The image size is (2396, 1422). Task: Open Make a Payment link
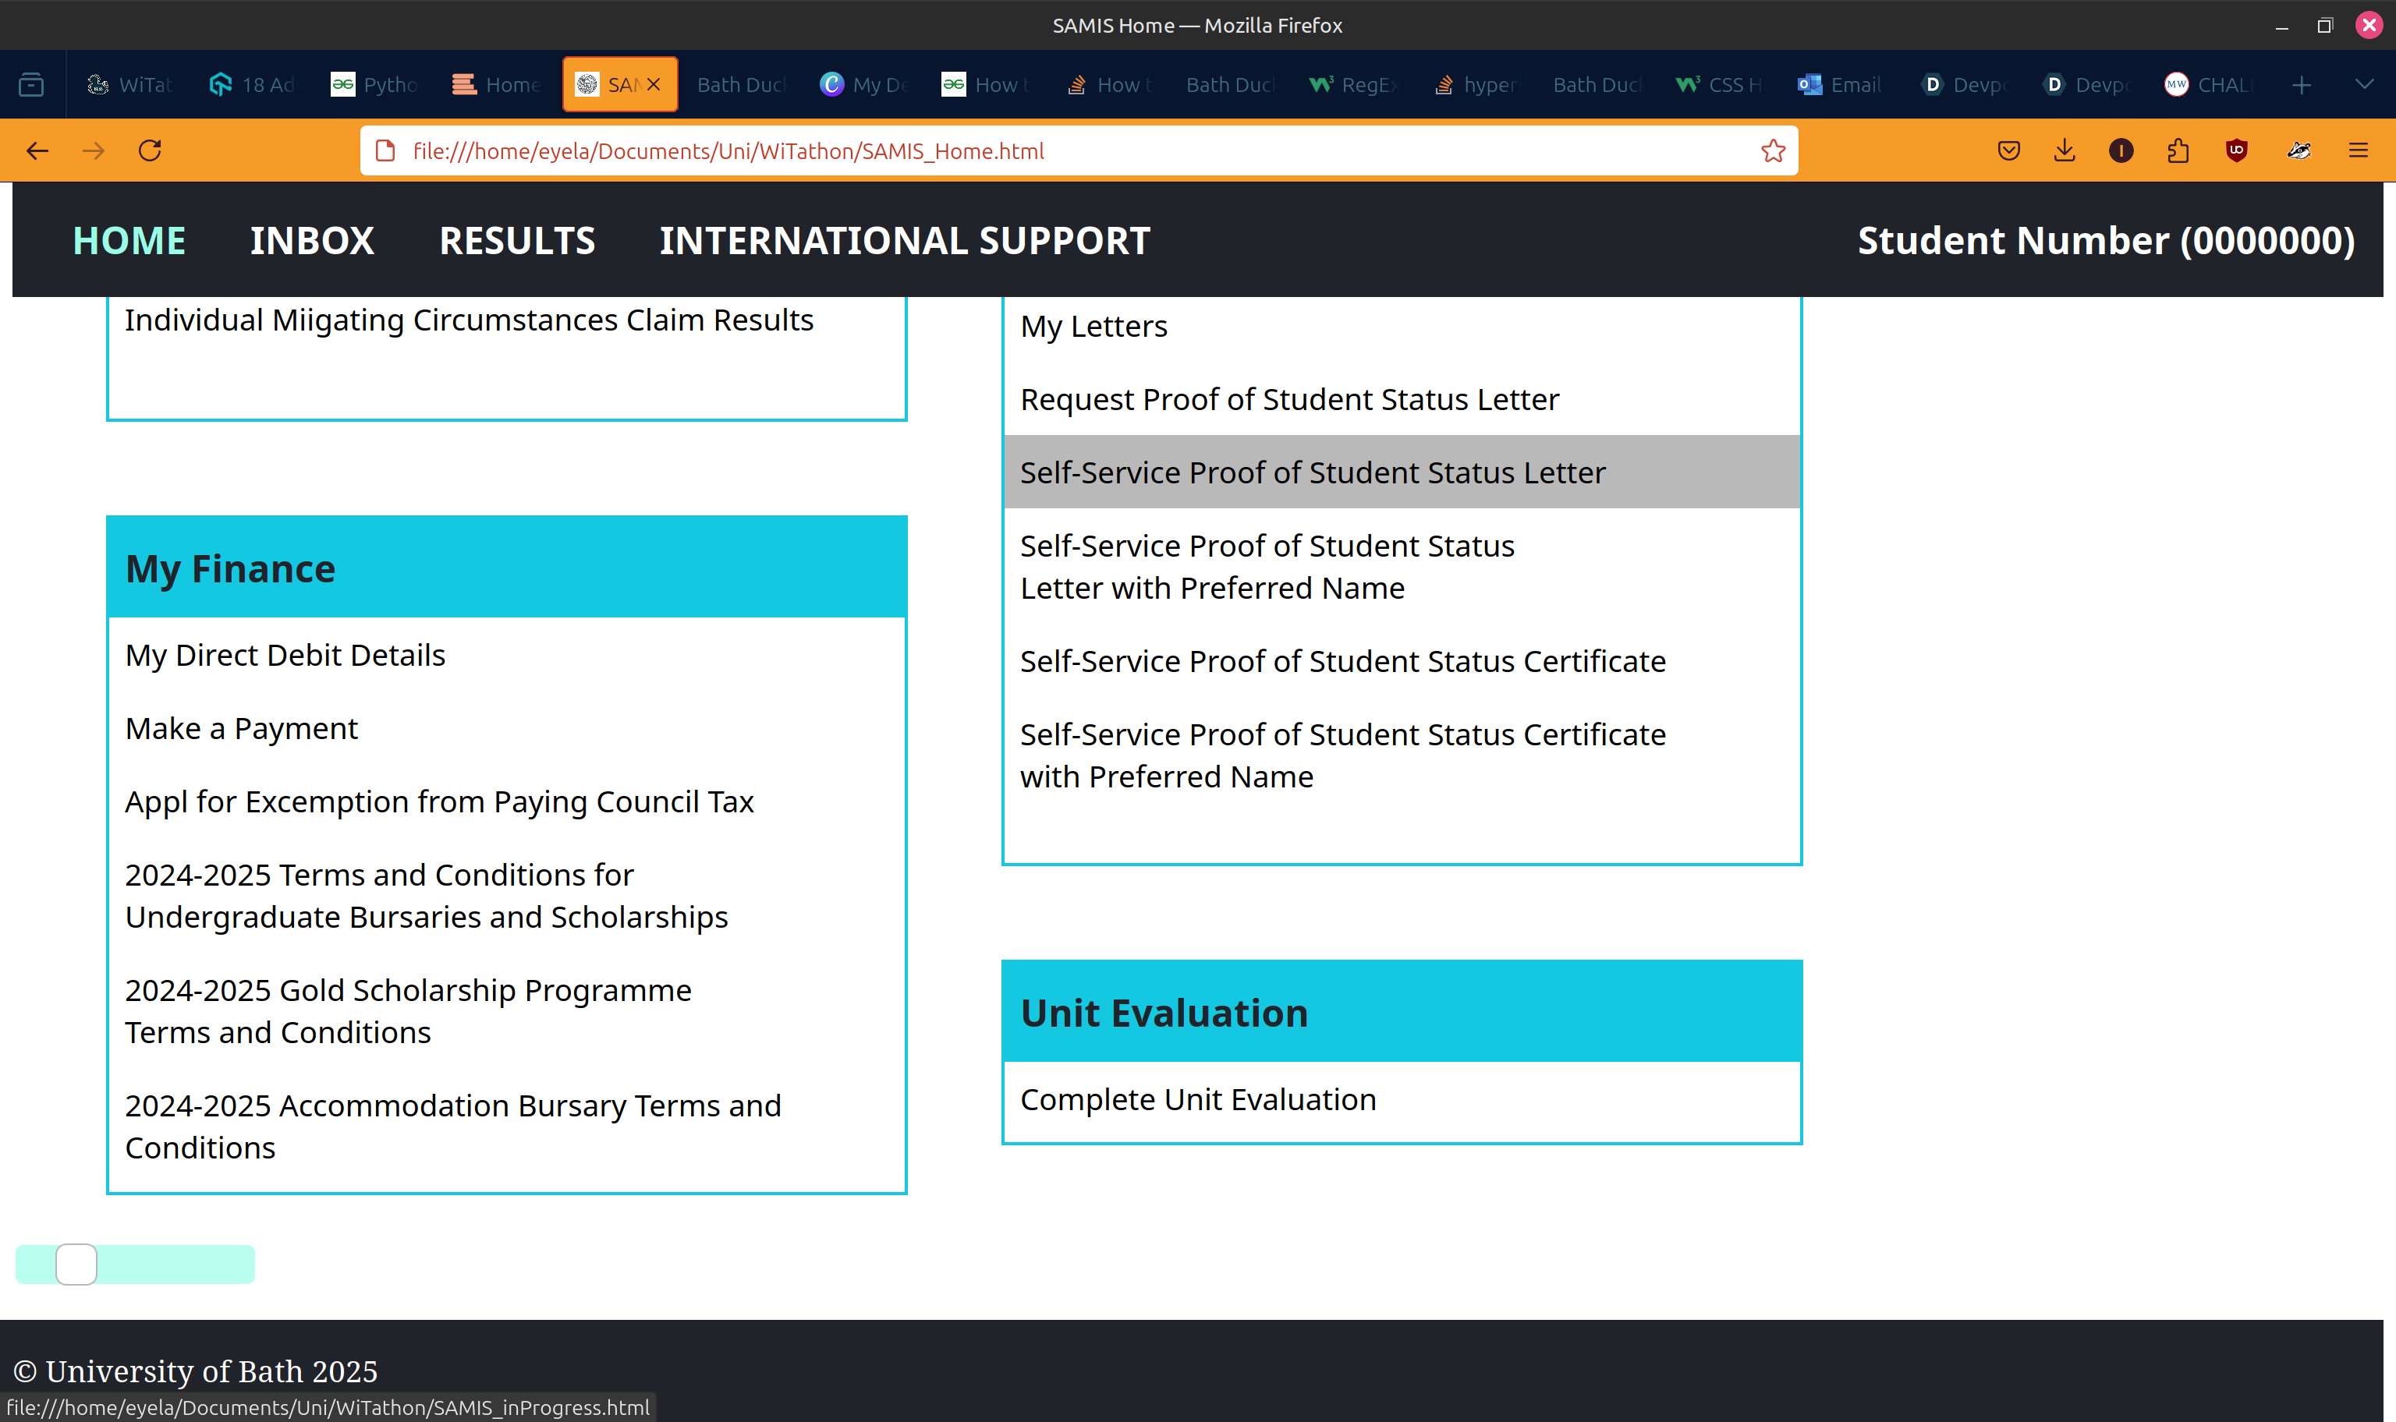click(242, 728)
